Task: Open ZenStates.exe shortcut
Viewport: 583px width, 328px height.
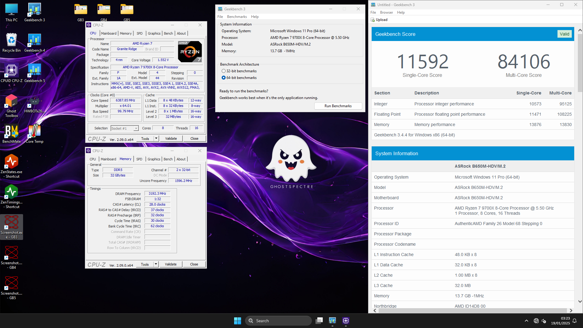Action: click(12, 166)
